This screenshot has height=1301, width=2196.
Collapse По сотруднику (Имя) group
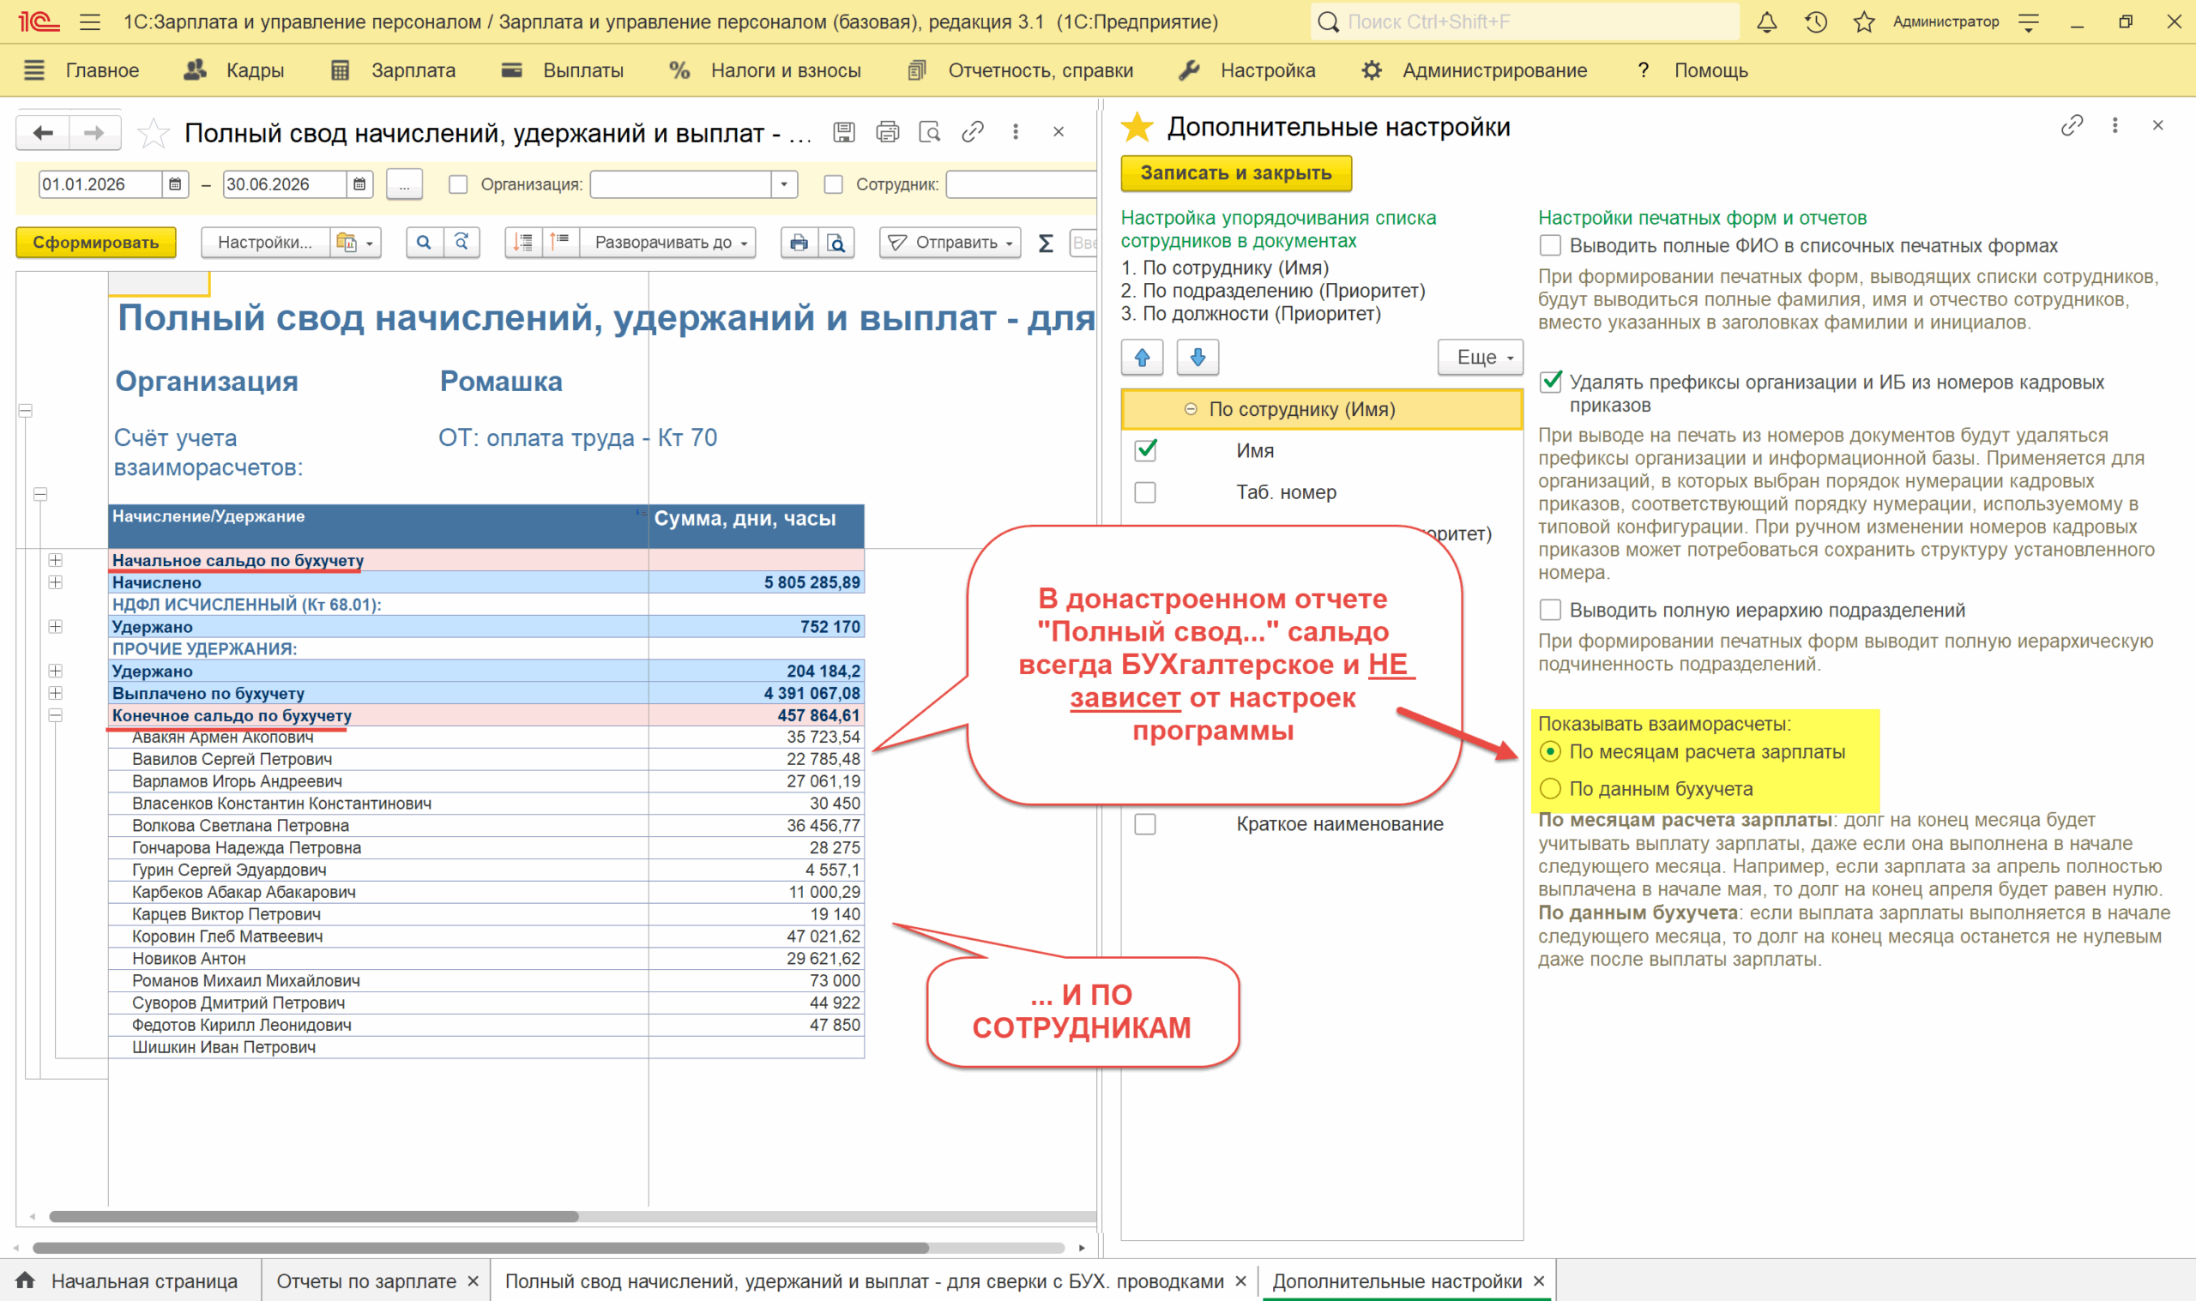point(1191,409)
